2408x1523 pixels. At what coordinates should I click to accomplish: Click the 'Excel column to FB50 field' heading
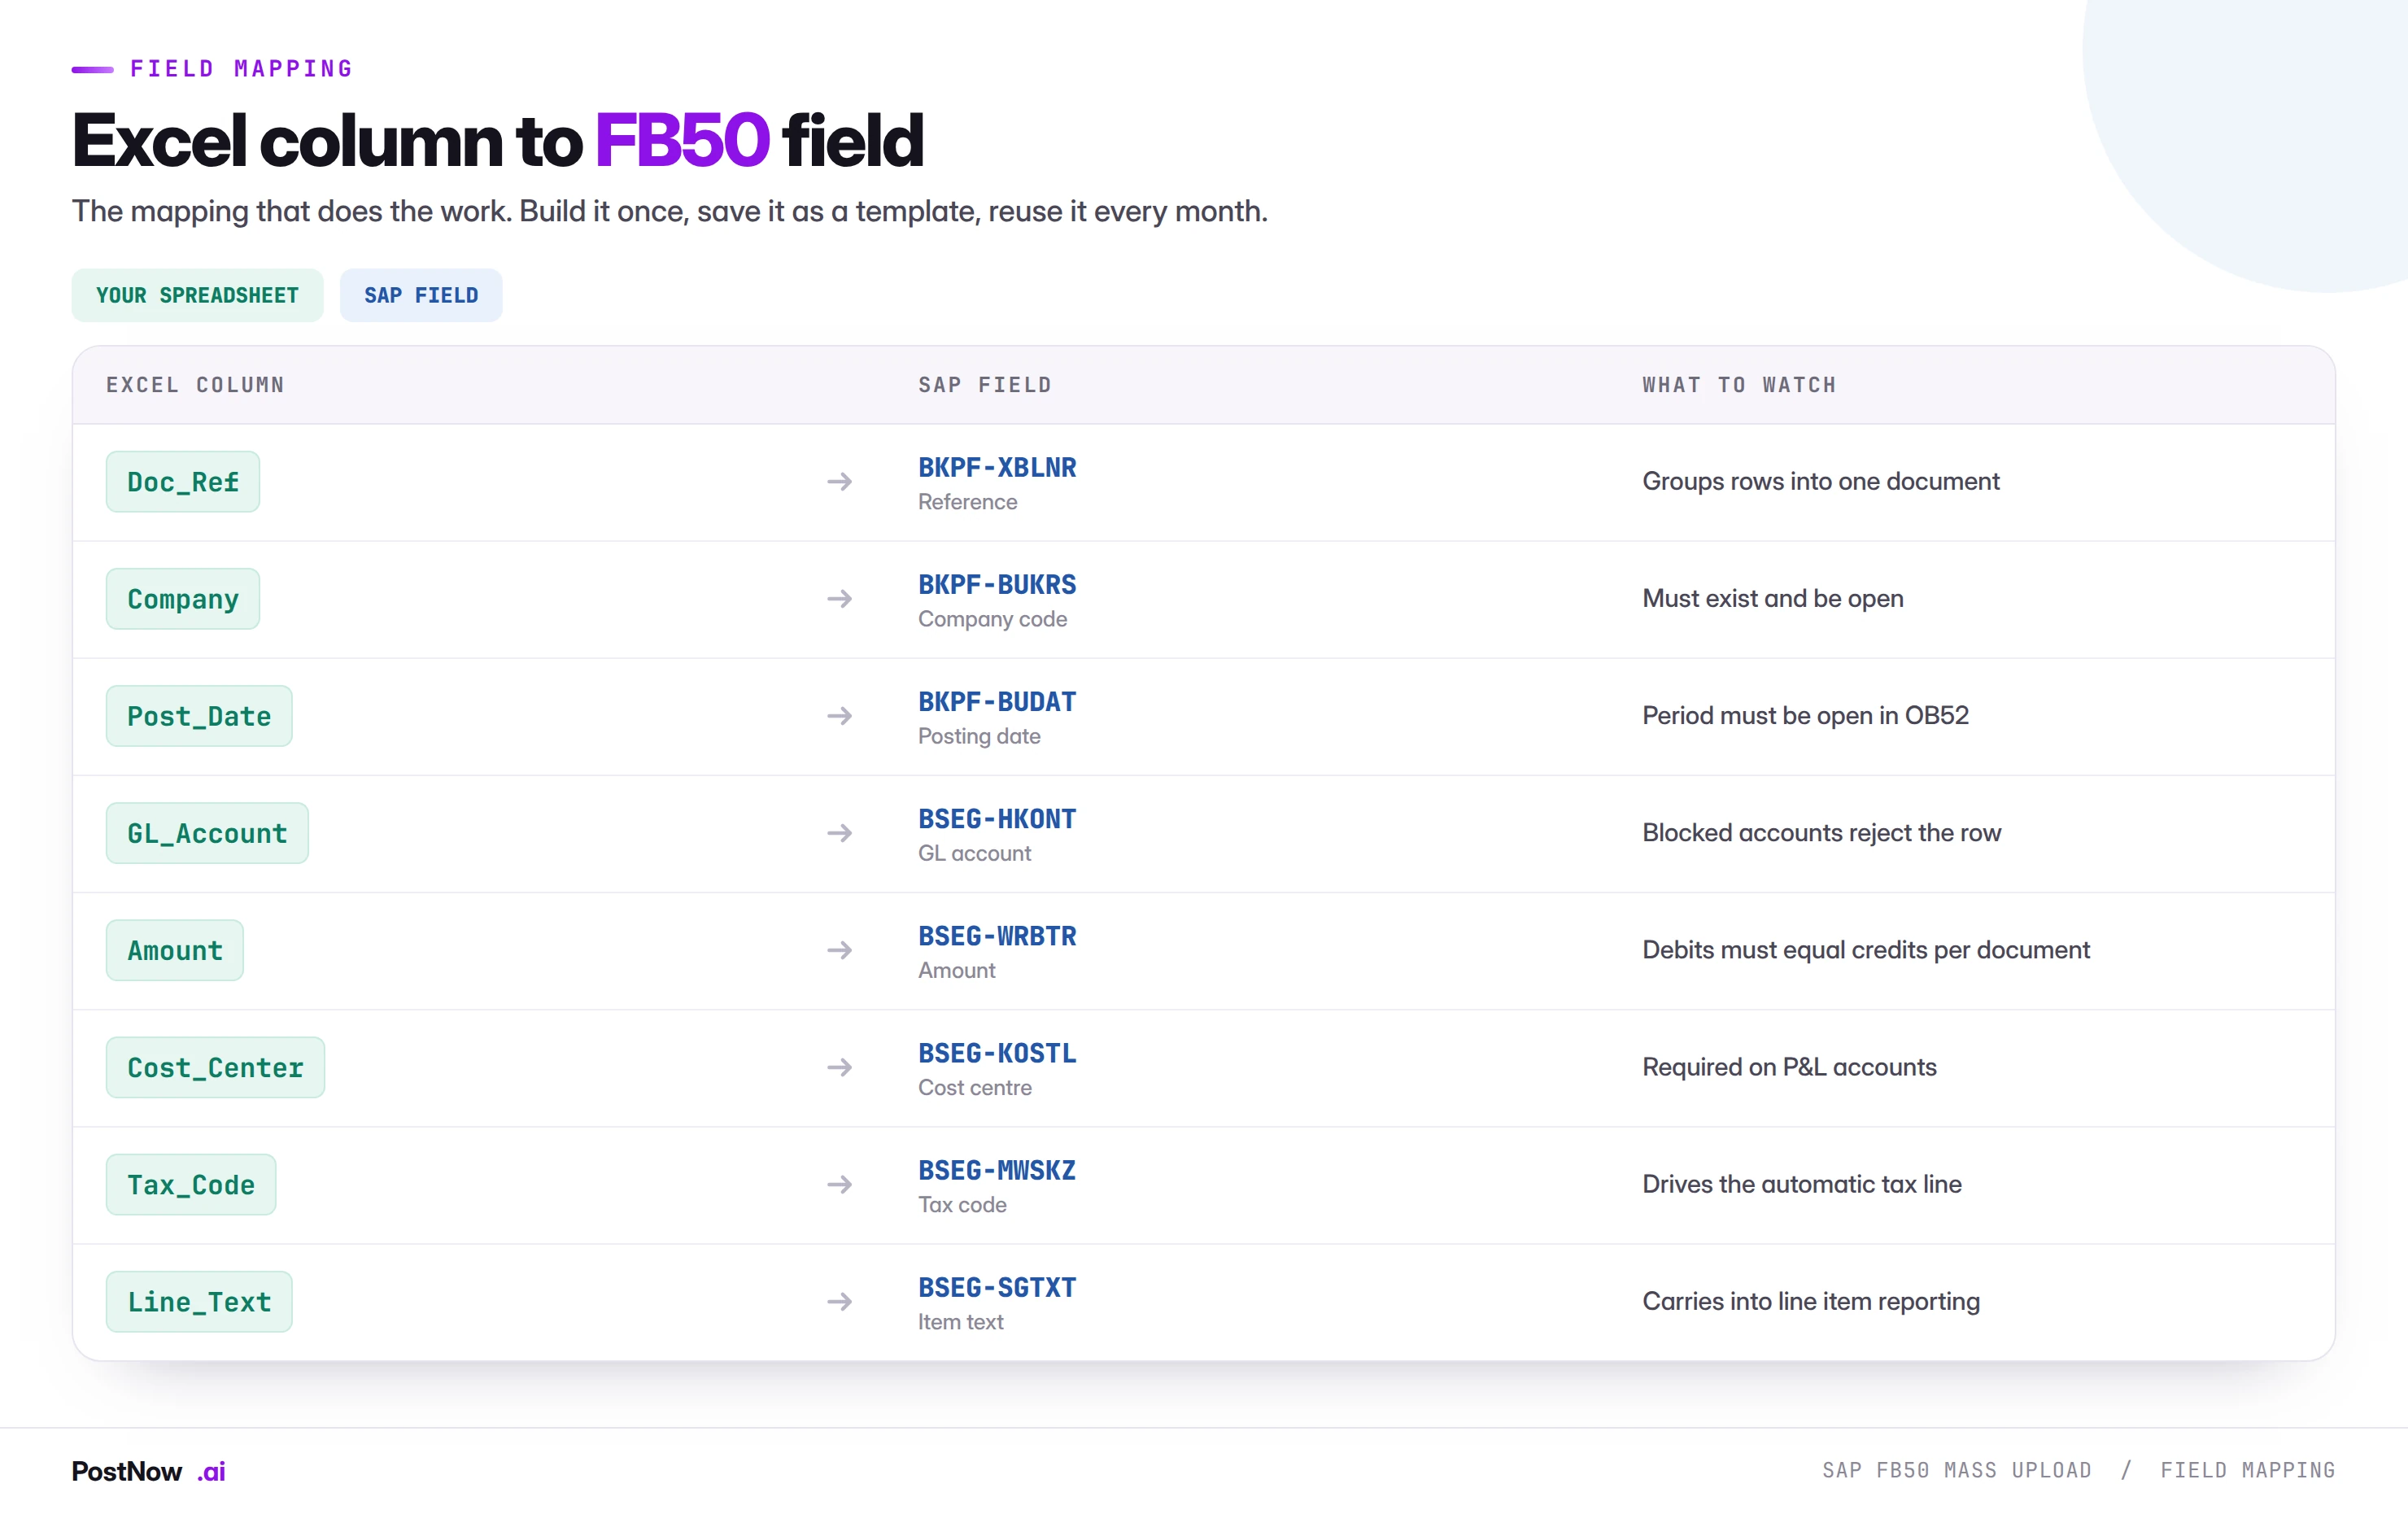pos(497,139)
